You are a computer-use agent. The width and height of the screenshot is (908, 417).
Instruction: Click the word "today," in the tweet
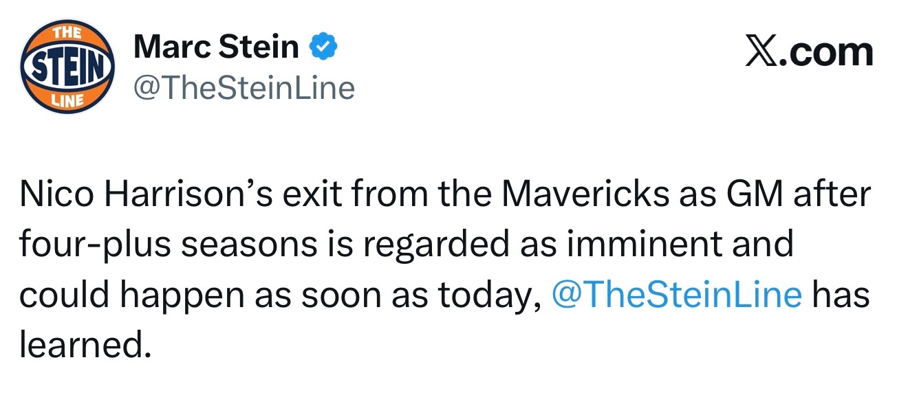click(493, 295)
